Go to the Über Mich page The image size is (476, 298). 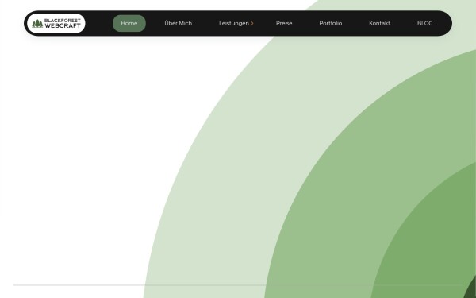(x=178, y=23)
